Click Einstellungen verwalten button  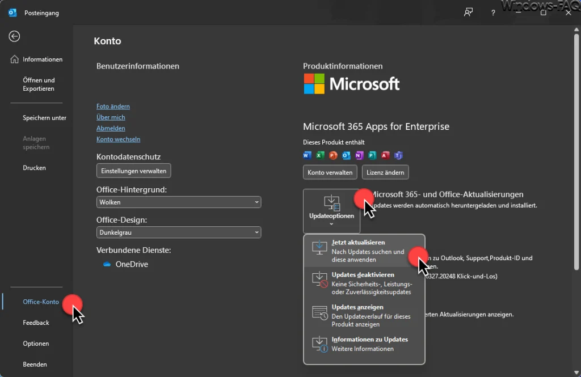[134, 171]
